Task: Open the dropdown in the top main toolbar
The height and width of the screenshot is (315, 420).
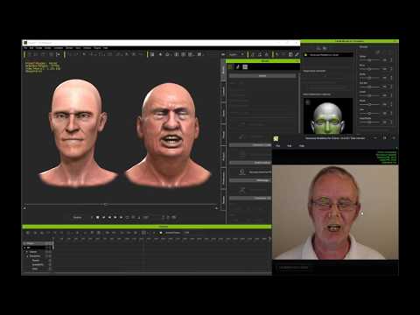Action: 236,54
